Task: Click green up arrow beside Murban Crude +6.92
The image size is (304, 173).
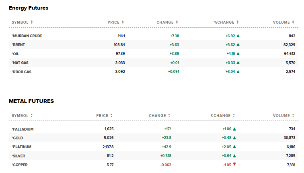Action: pos(238,36)
